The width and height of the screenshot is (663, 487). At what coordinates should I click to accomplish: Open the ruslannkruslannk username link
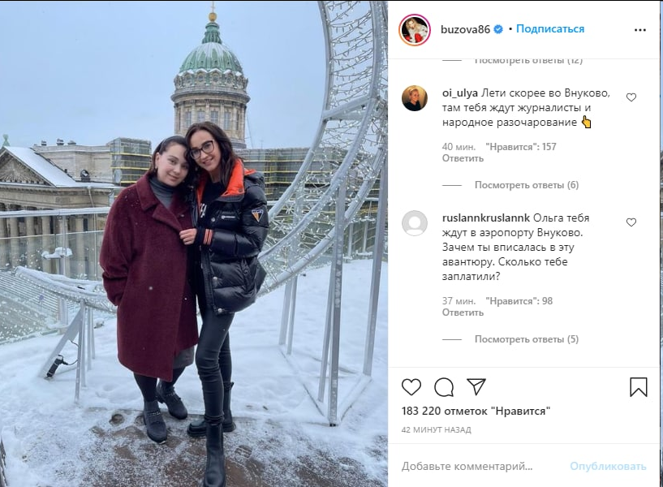tap(486, 218)
